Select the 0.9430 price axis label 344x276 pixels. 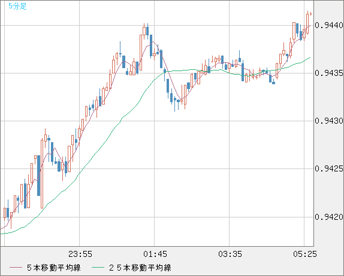point(329,121)
